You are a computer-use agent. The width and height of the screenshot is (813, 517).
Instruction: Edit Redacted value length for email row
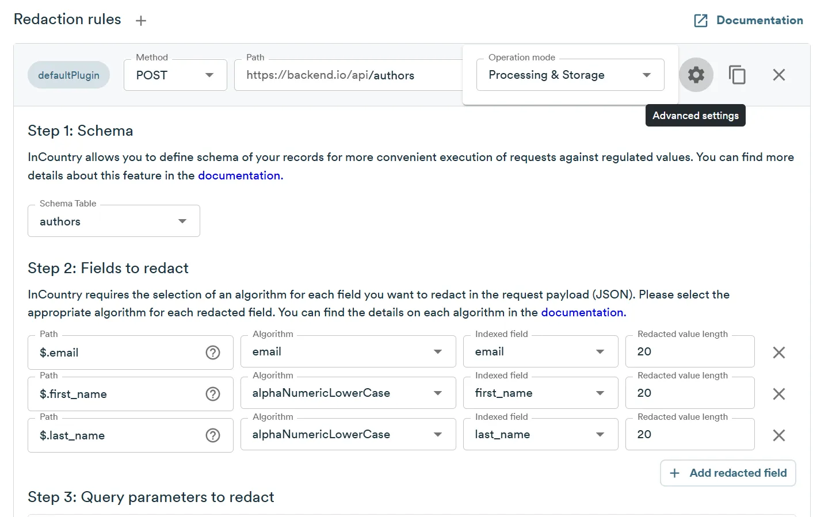point(690,351)
